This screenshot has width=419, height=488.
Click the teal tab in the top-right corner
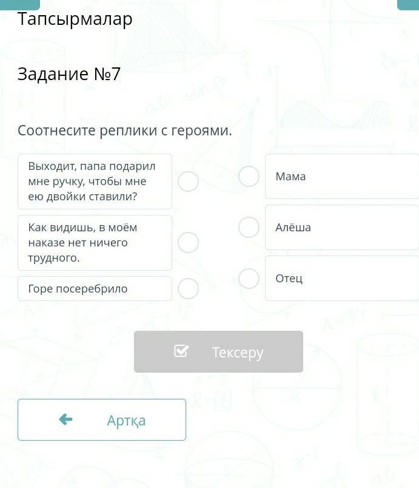[408, 4]
